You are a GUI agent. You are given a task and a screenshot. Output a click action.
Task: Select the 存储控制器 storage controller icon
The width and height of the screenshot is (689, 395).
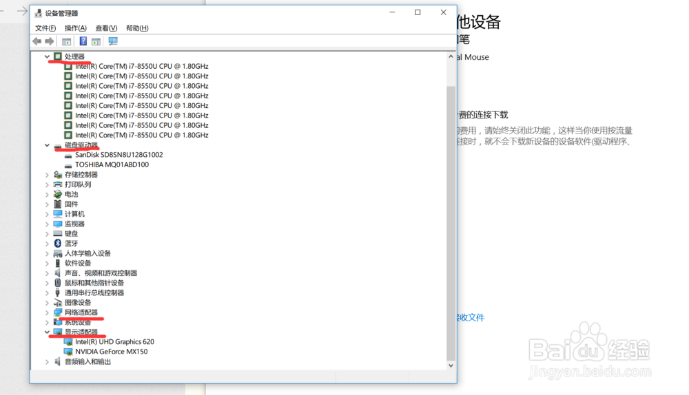pos(58,175)
